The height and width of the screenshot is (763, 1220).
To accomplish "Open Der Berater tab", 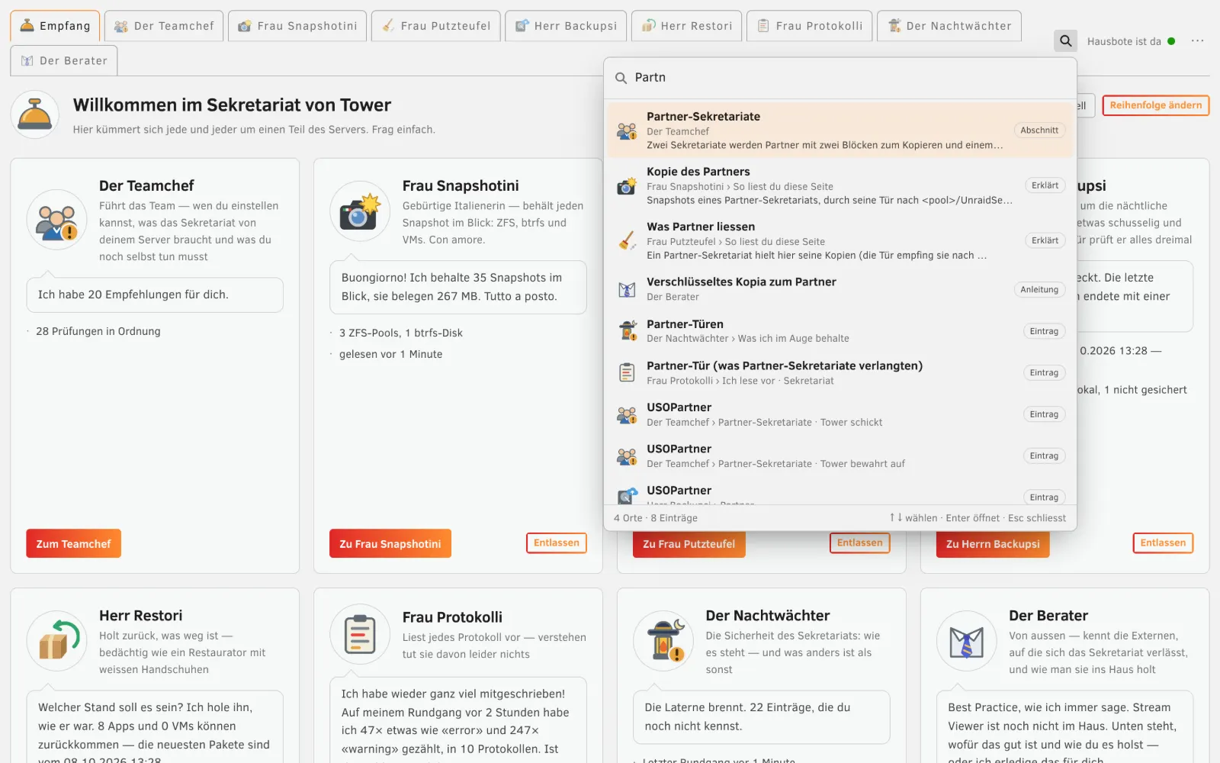I will pos(64,61).
